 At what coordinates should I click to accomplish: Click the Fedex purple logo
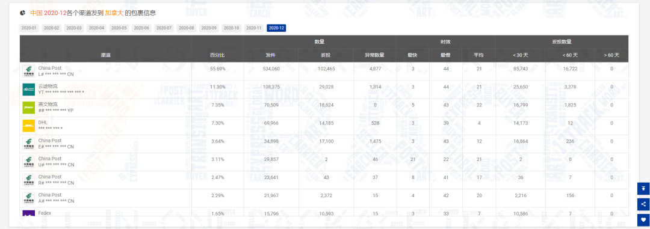(x=29, y=213)
